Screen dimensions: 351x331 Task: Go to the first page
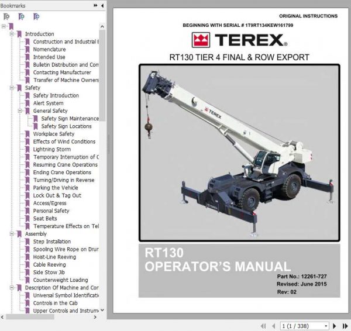pos(263,326)
